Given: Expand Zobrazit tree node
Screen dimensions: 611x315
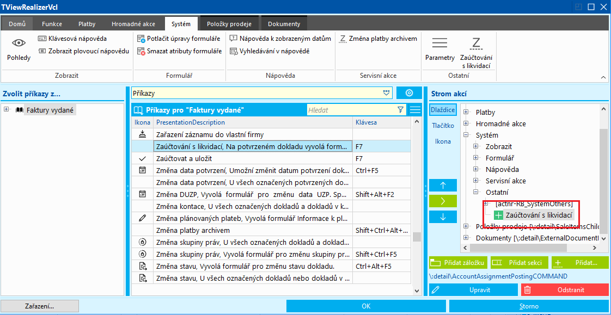Looking at the screenshot, I should click(x=475, y=146).
